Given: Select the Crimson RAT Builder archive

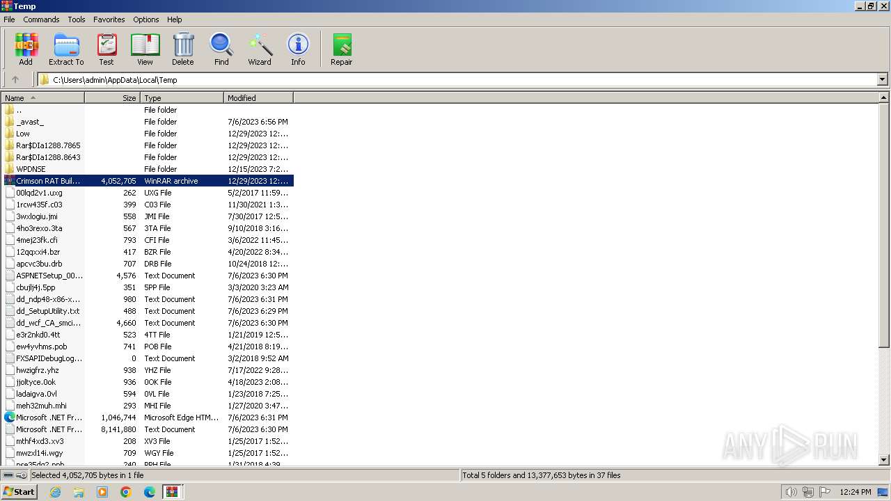Looking at the screenshot, I should click(148, 181).
